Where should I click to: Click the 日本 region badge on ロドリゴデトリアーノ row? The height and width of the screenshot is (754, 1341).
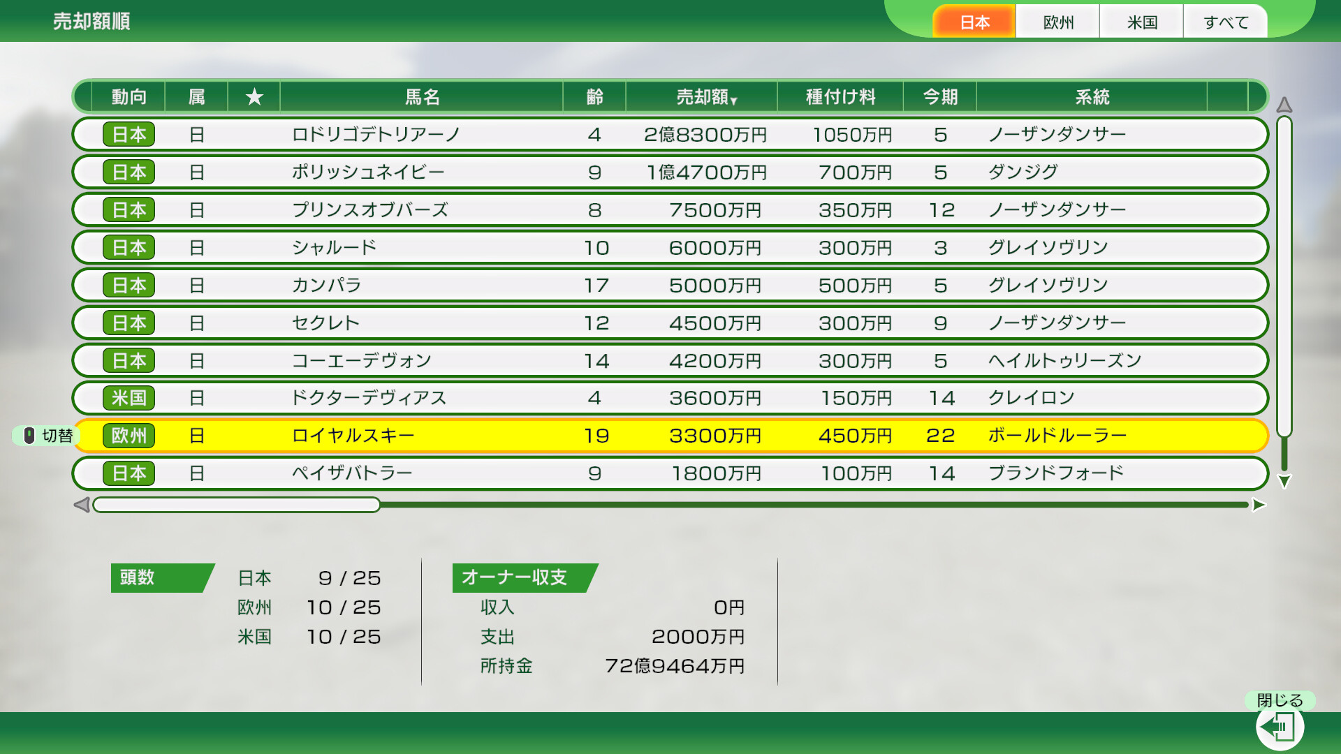(x=129, y=134)
